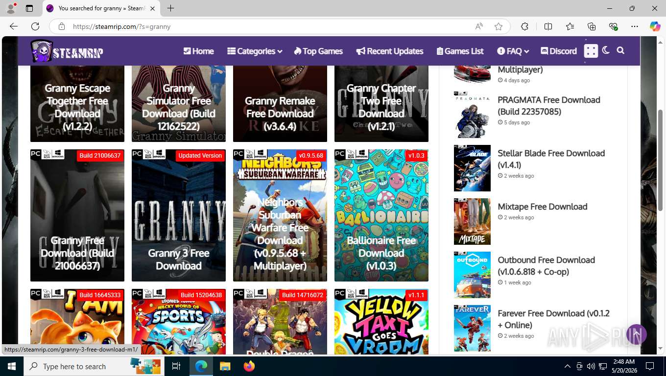Open File Explorer from the taskbar
Screen dimensions: 666x376
click(x=225, y=366)
